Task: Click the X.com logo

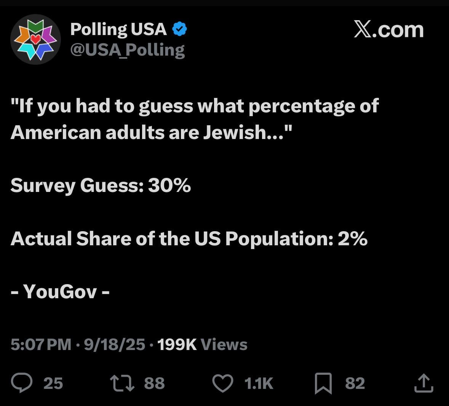Action: (388, 30)
